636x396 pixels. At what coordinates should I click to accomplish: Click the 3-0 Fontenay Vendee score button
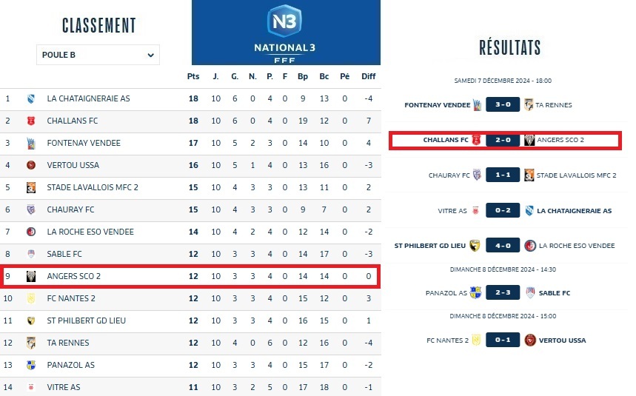(x=503, y=105)
